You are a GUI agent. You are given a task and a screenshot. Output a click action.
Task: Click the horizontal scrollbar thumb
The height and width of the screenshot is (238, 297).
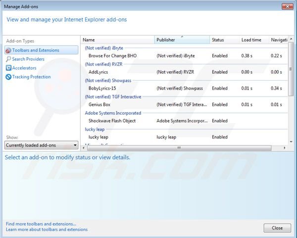(179, 148)
